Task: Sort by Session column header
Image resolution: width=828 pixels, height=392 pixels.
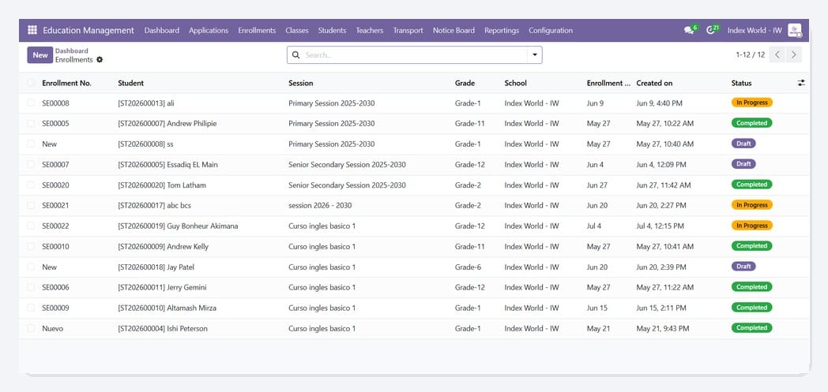Action: pos(300,83)
